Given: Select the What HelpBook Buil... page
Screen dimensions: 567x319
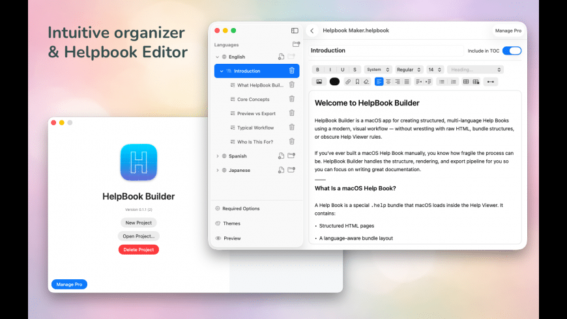Looking at the screenshot, I should 257,85.
